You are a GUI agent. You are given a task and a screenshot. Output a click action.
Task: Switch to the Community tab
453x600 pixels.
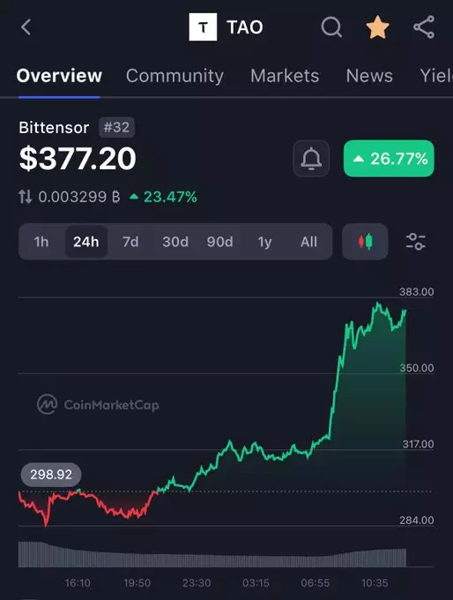tap(175, 75)
